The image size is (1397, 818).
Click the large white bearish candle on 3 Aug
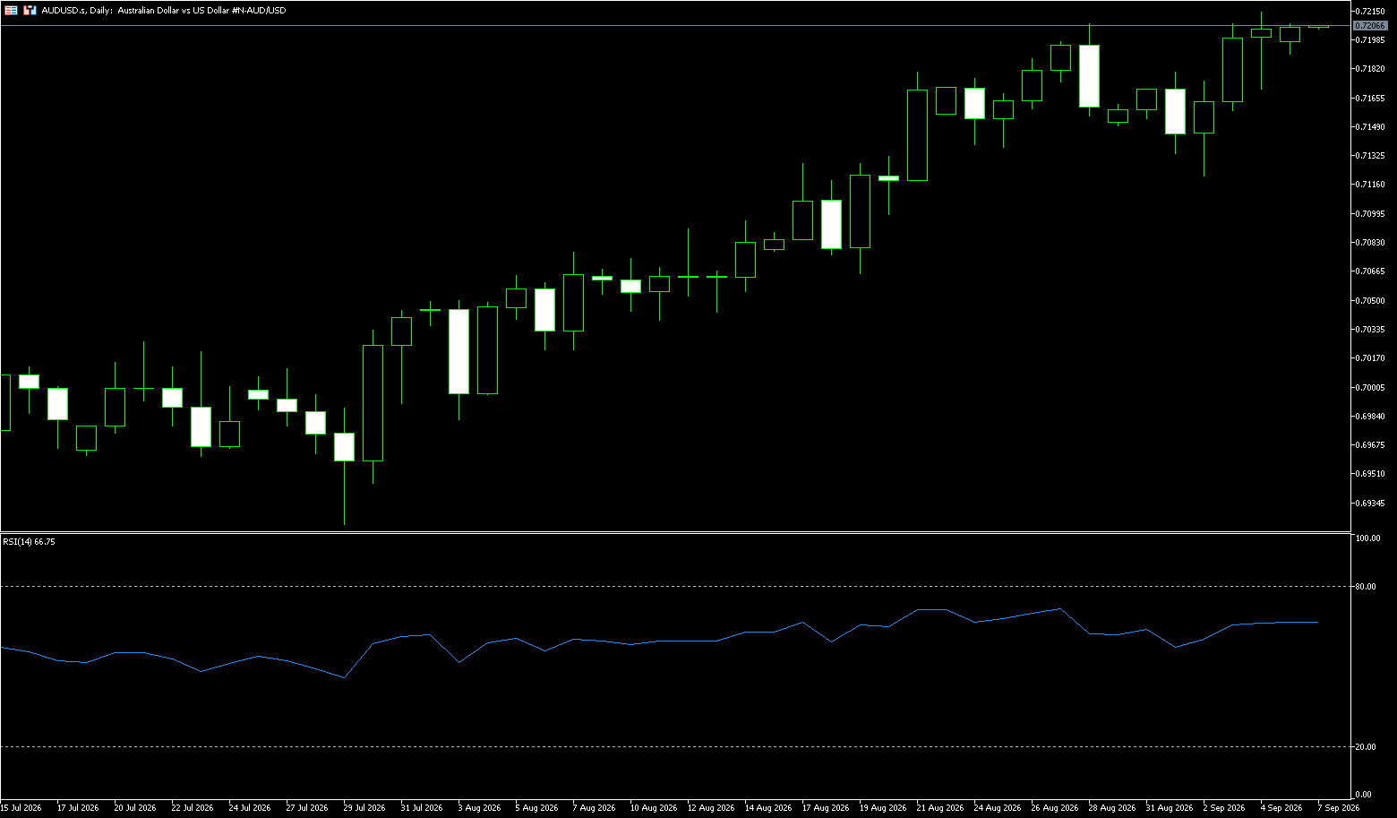tap(459, 351)
